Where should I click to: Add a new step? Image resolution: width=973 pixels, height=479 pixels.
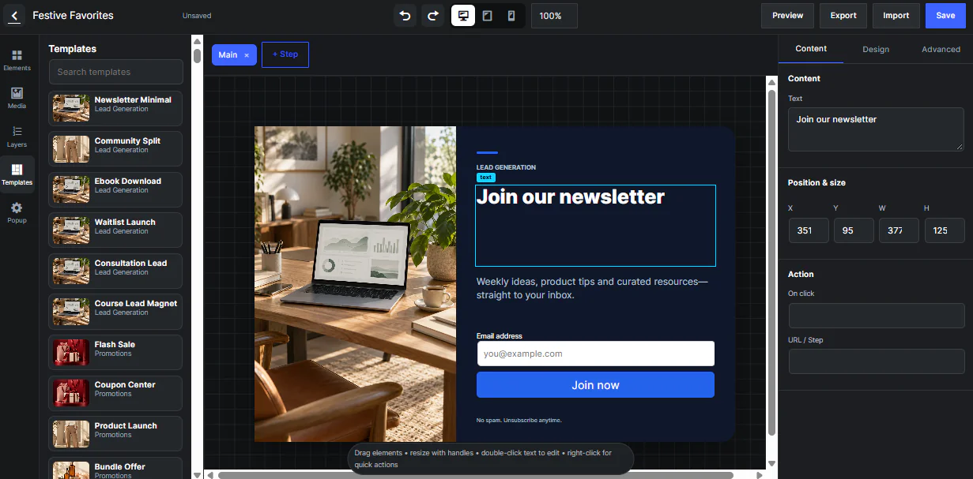click(285, 54)
